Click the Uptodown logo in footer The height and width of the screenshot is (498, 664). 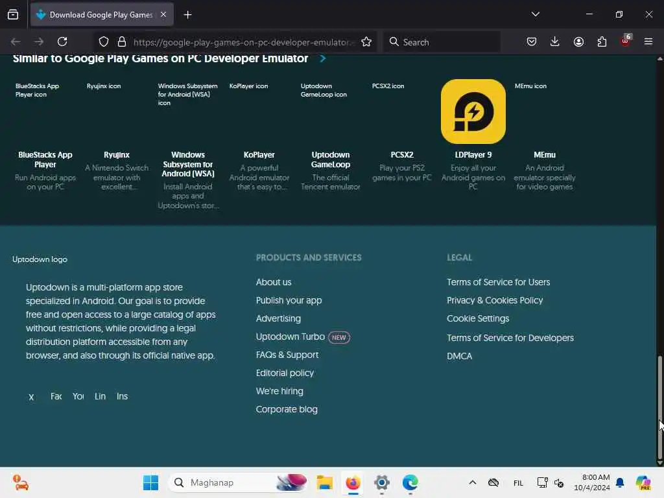pos(40,259)
